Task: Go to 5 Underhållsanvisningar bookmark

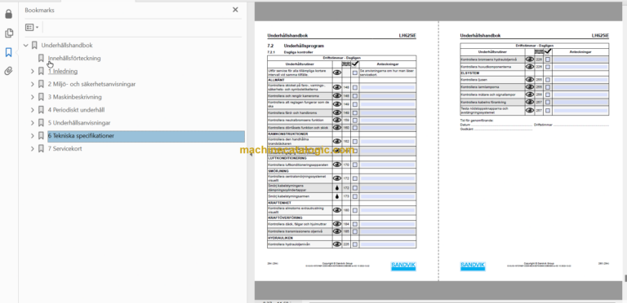Action: pos(79,123)
